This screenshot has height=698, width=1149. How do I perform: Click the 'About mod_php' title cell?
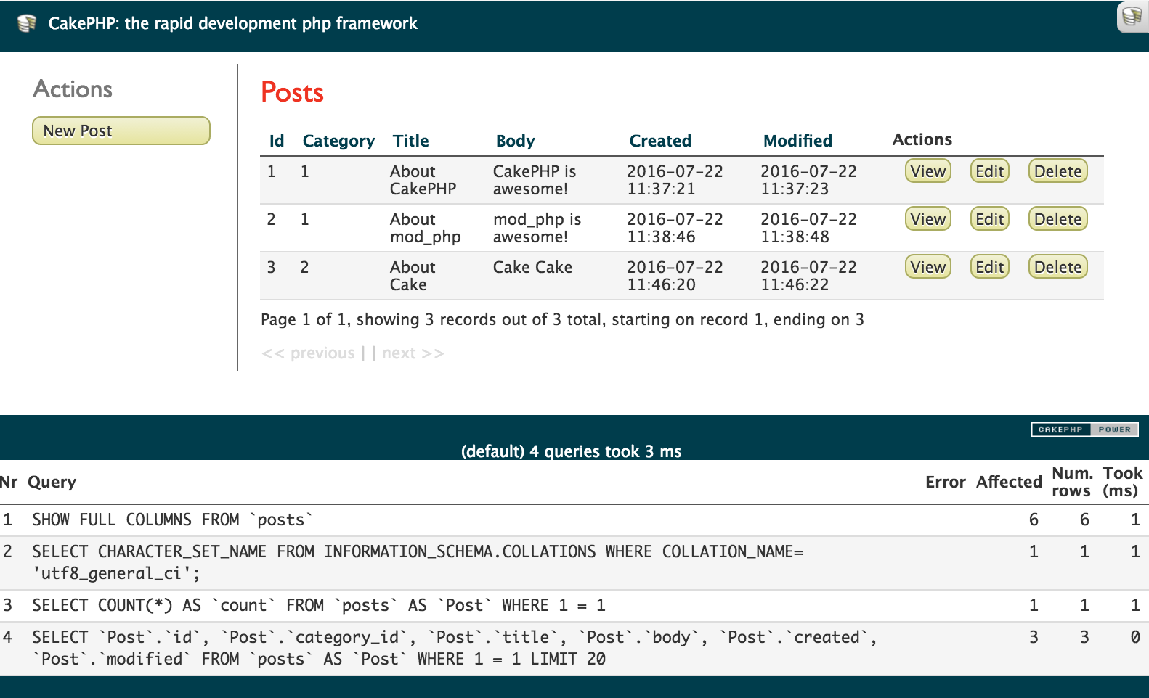pyautogui.click(x=425, y=228)
